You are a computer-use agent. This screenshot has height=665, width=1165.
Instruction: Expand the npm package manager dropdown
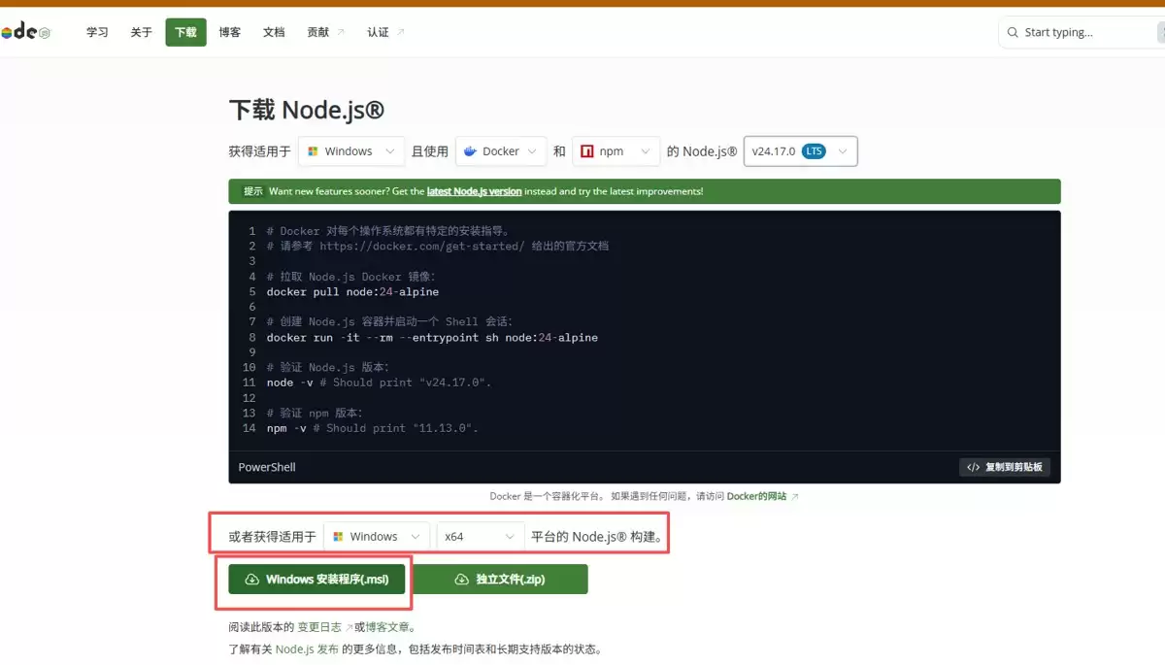pyautogui.click(x=616, y=151)
